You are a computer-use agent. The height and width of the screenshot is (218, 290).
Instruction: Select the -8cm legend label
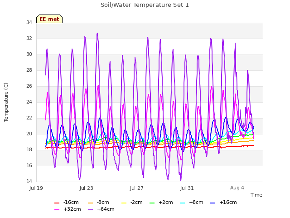(x=103, y=202)
